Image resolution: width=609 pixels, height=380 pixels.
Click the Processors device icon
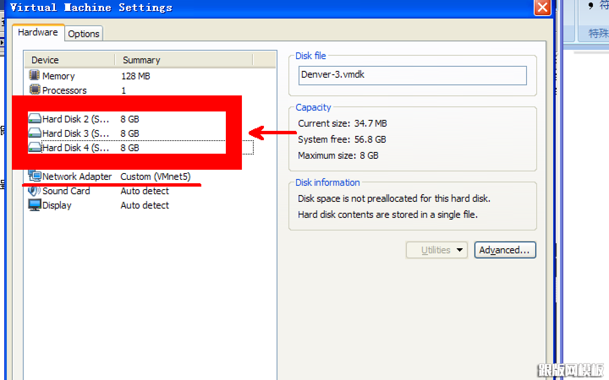35,90
